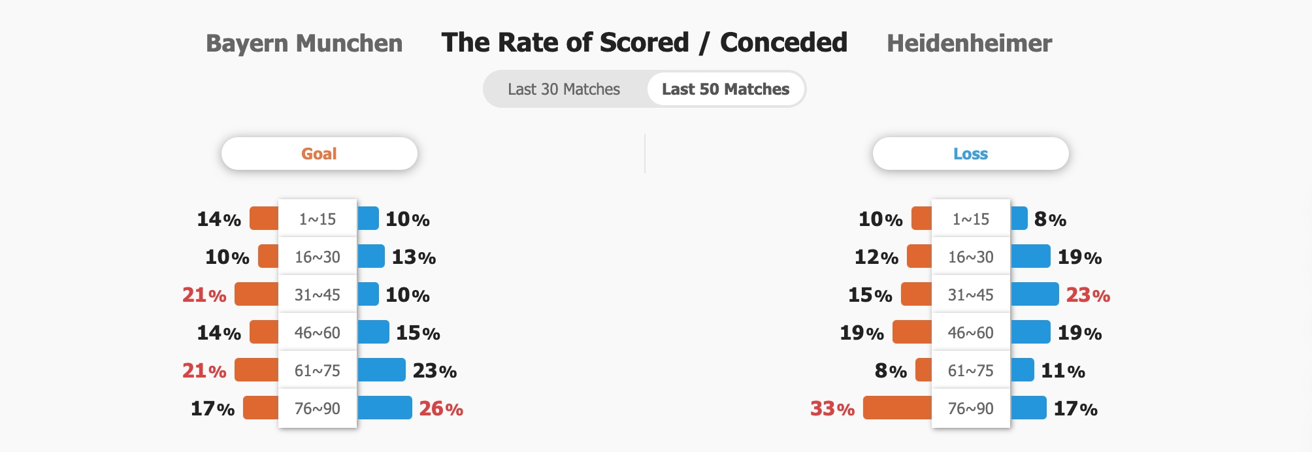Select the 31~45 interval in Goal chart
1312x452 pixels.
[318, 295]
